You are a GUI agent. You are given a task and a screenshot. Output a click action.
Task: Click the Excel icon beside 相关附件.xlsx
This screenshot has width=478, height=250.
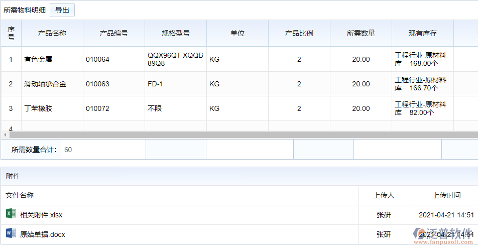point(11,214)
